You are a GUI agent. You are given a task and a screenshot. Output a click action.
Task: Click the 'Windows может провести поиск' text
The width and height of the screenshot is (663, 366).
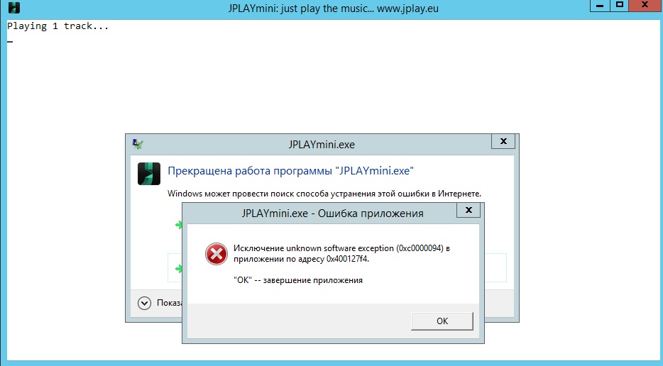pos(324,194)
